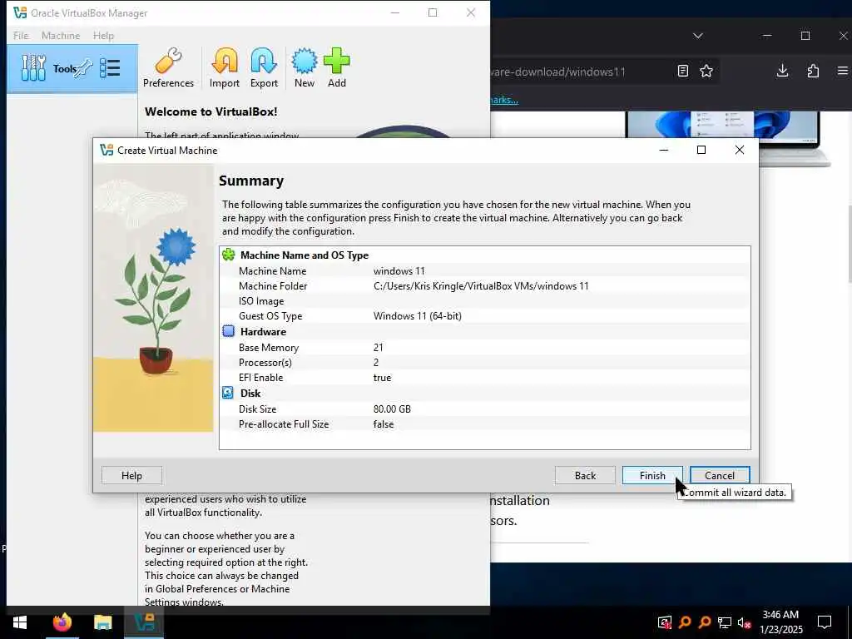Click the Finish button in wizard
Image resolution: width=852 pixels, height=639 pixels.
click(652, 475)
